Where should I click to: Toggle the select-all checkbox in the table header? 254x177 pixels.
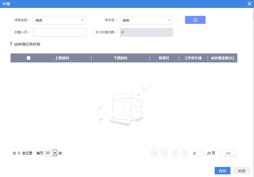[29, 58]
